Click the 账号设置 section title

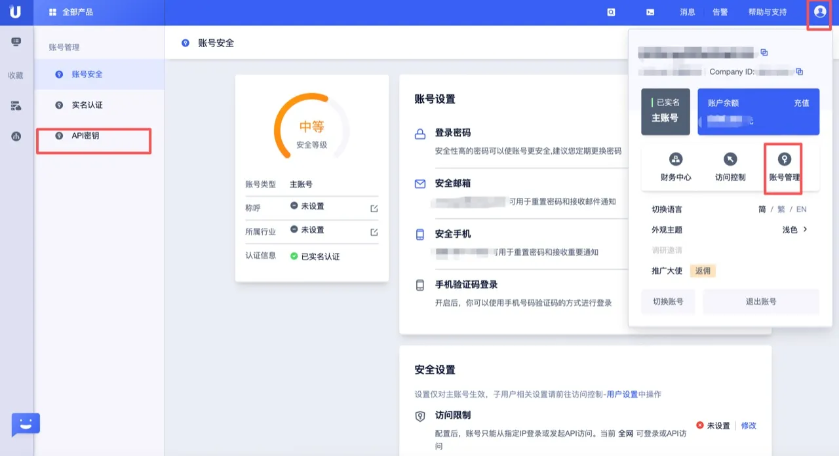(x=435, y=100)
